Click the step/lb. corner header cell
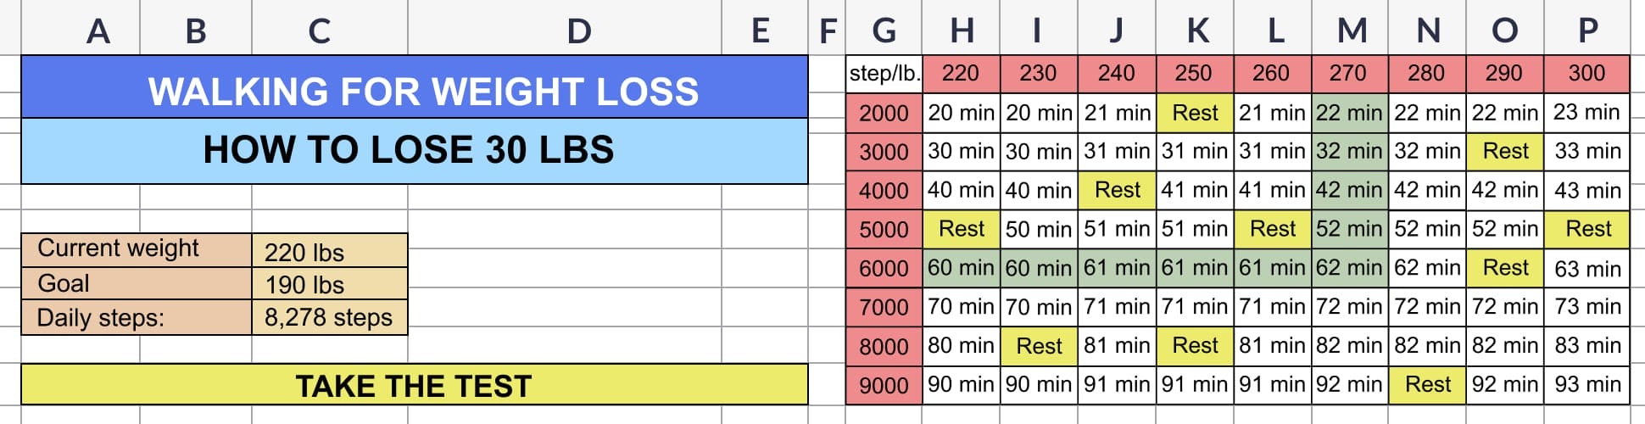 [x=884, y=74]
